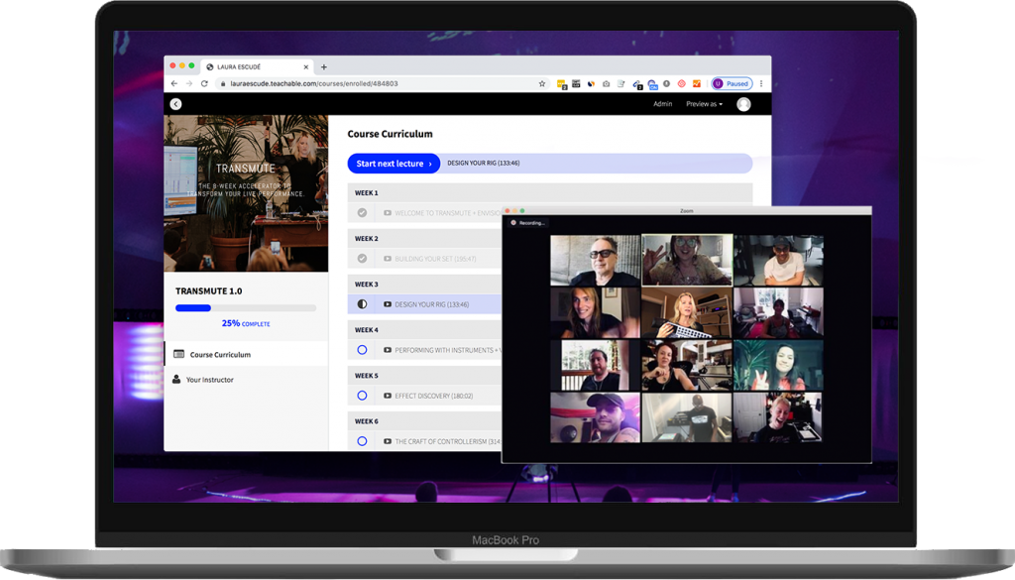Open the Chrome three-dot menu
The height and width of the screenshot is (580, 1015).
point(761,83)
